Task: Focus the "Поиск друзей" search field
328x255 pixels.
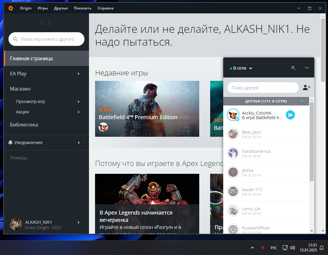Action: click(x=263, y=88)
